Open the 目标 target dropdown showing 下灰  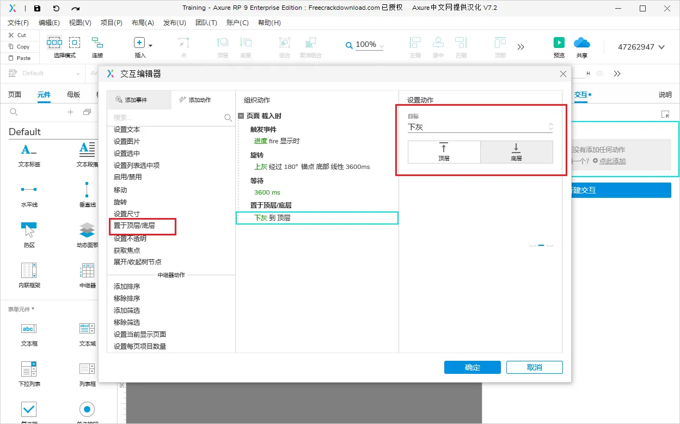[x=481, y=127]
